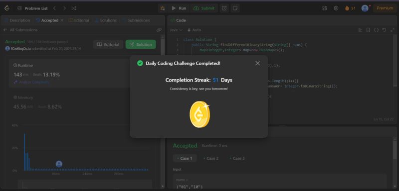Switch to the Submissions tab
Screen dimensions: 399x191
(x=136, y=20)
